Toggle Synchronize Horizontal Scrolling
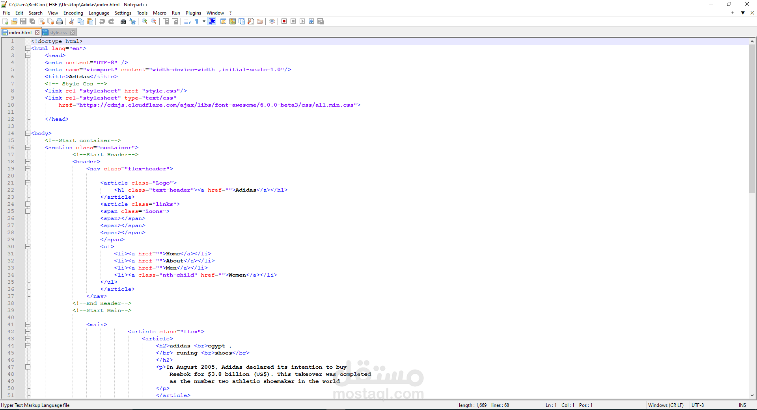Image resolution: width=757 pixels, height=410 pixels. coord(175,21)
